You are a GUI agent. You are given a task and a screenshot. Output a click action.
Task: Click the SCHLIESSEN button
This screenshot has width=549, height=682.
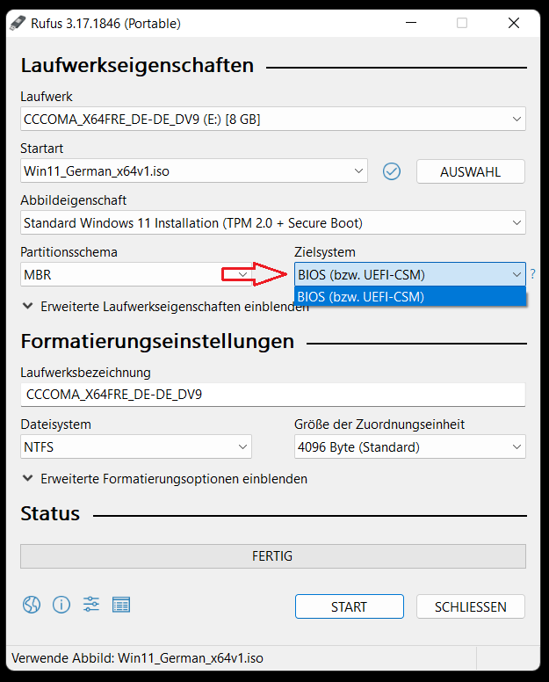(x=470, y=606)
